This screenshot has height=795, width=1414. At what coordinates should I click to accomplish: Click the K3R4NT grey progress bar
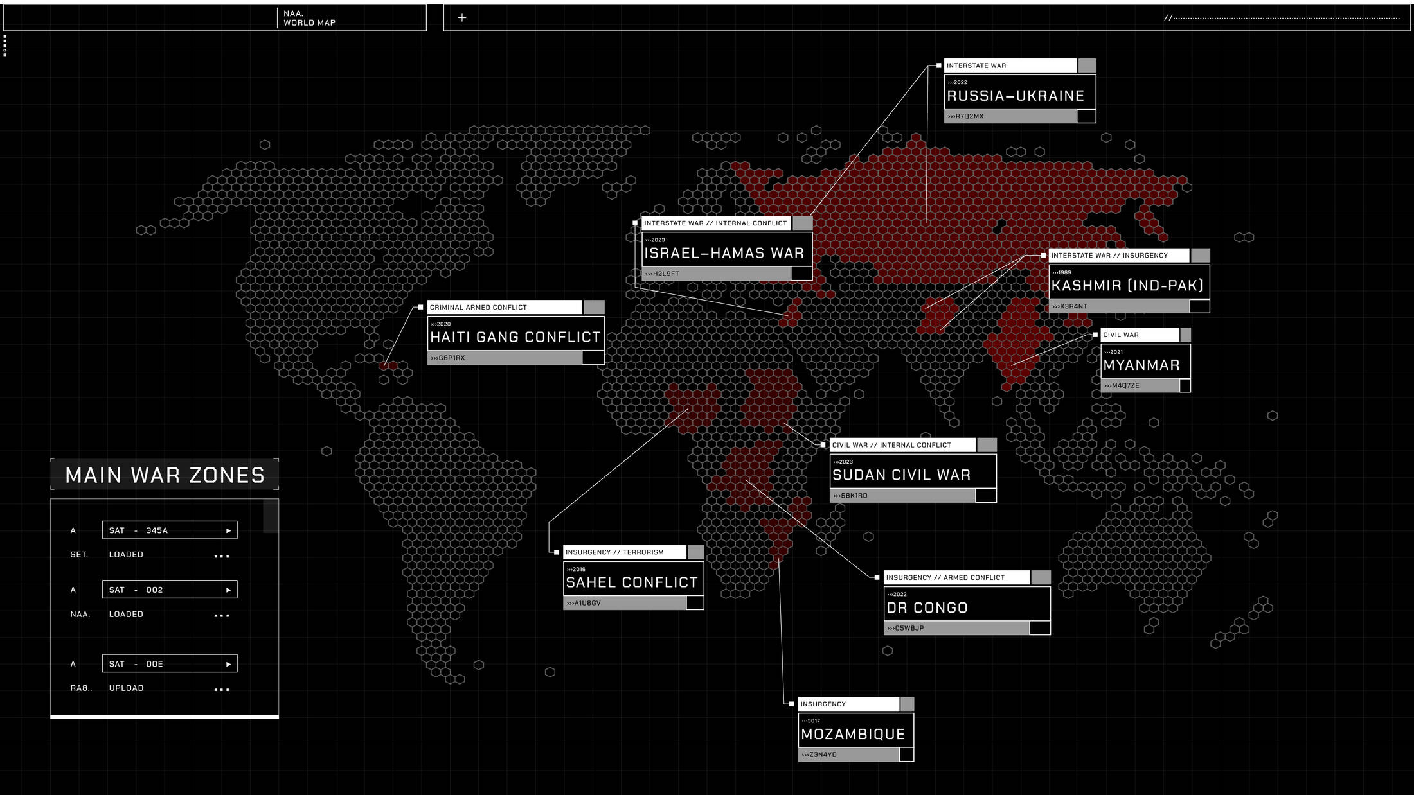tap(1118, 306)
